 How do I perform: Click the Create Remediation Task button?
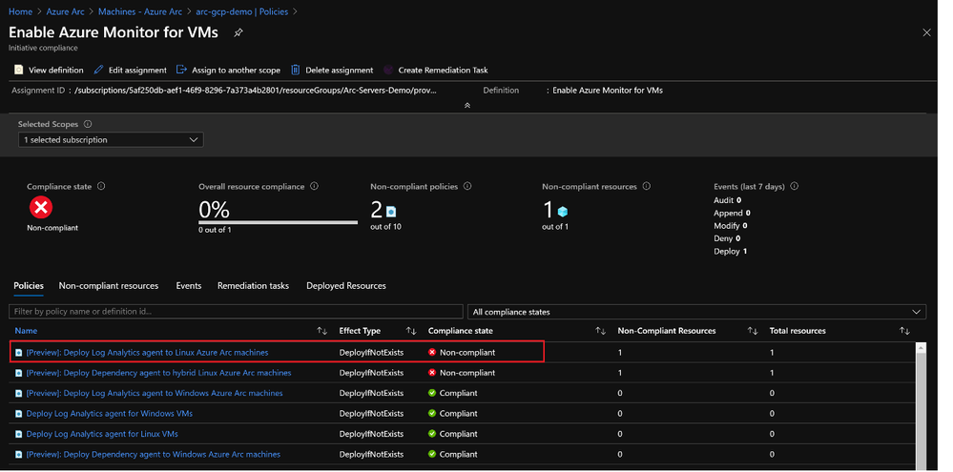pyautogui.click(x=435, y=70)
